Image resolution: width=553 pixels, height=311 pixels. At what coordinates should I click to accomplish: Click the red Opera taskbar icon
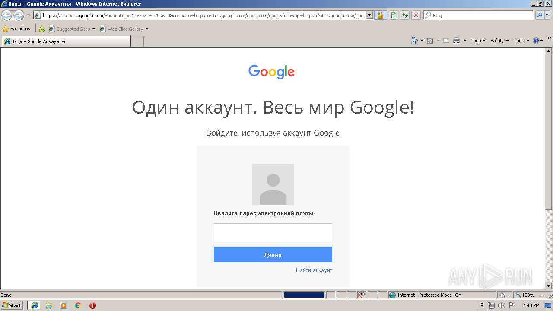92,305
